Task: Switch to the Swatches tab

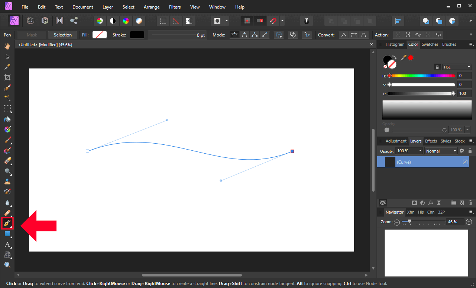Action: point(430,44)
